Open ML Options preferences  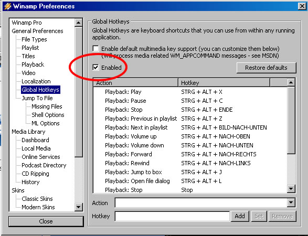45,123
